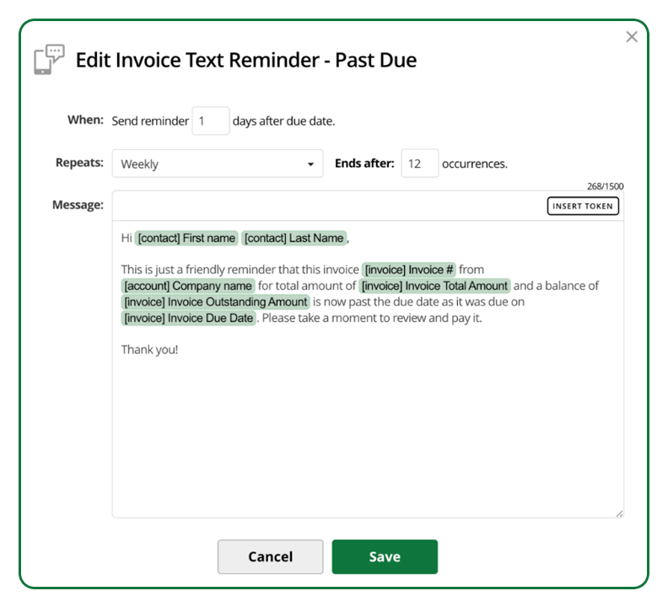Select the [contact] Last Name token
The width and height of the screenshot is (668, 607).
tap(294, 239)
